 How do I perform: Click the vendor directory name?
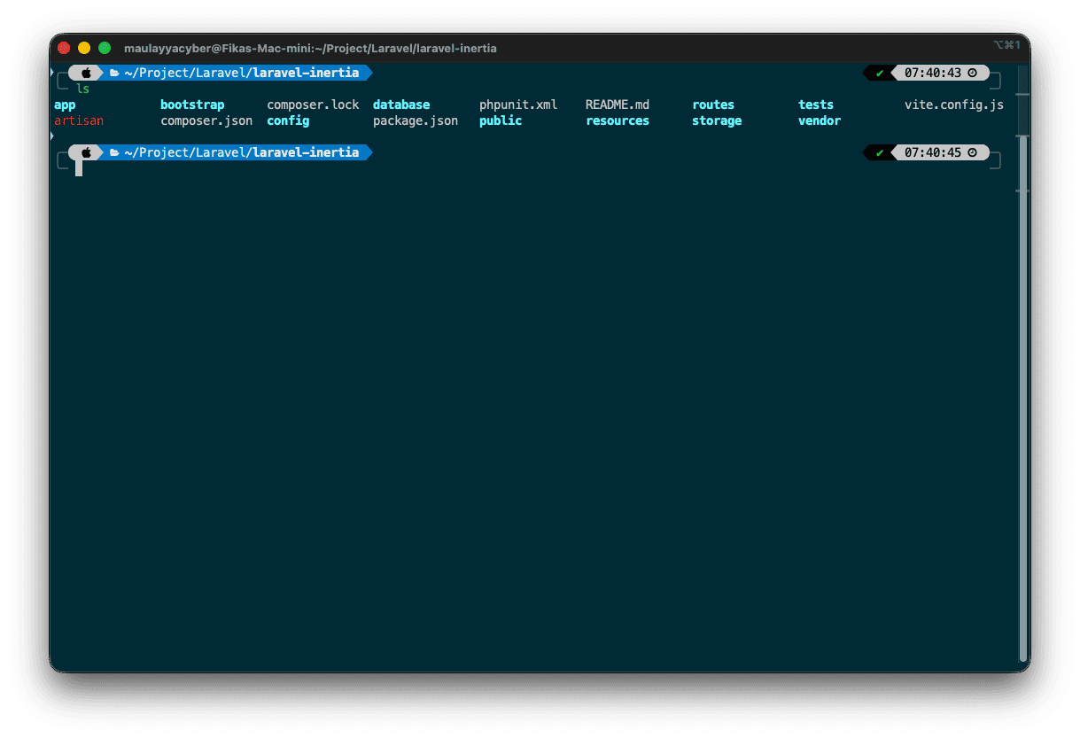(x=819, y=120)
